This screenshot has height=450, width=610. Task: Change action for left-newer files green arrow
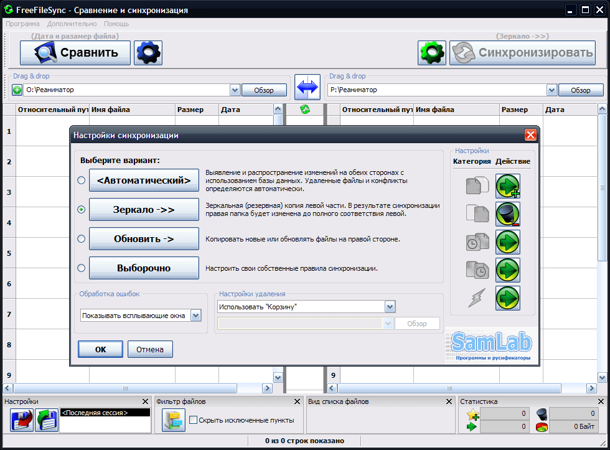pyautogui.click(x=508, y=242)
